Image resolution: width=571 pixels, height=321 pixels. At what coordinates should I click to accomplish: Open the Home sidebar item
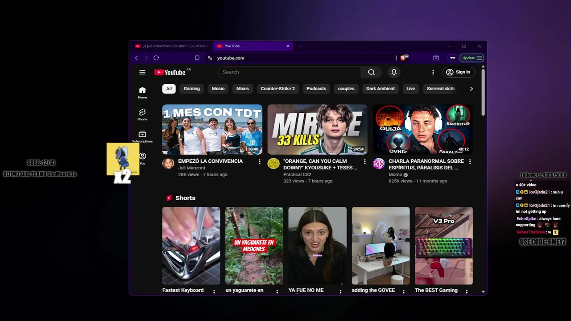tap(142, 93)
